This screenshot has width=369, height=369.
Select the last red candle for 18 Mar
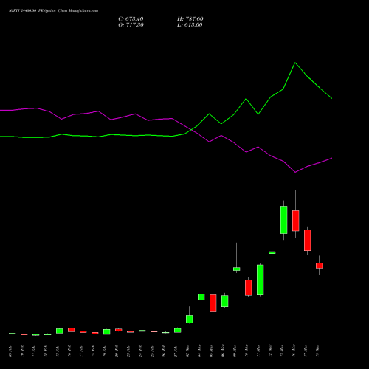coord(319,266)
